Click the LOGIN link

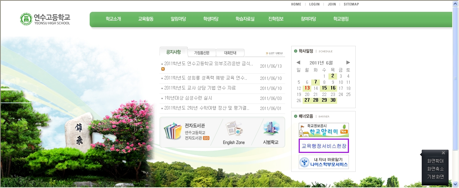(x=314, y=4)
